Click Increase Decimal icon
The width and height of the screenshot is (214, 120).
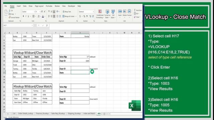(x=90, y=16)
